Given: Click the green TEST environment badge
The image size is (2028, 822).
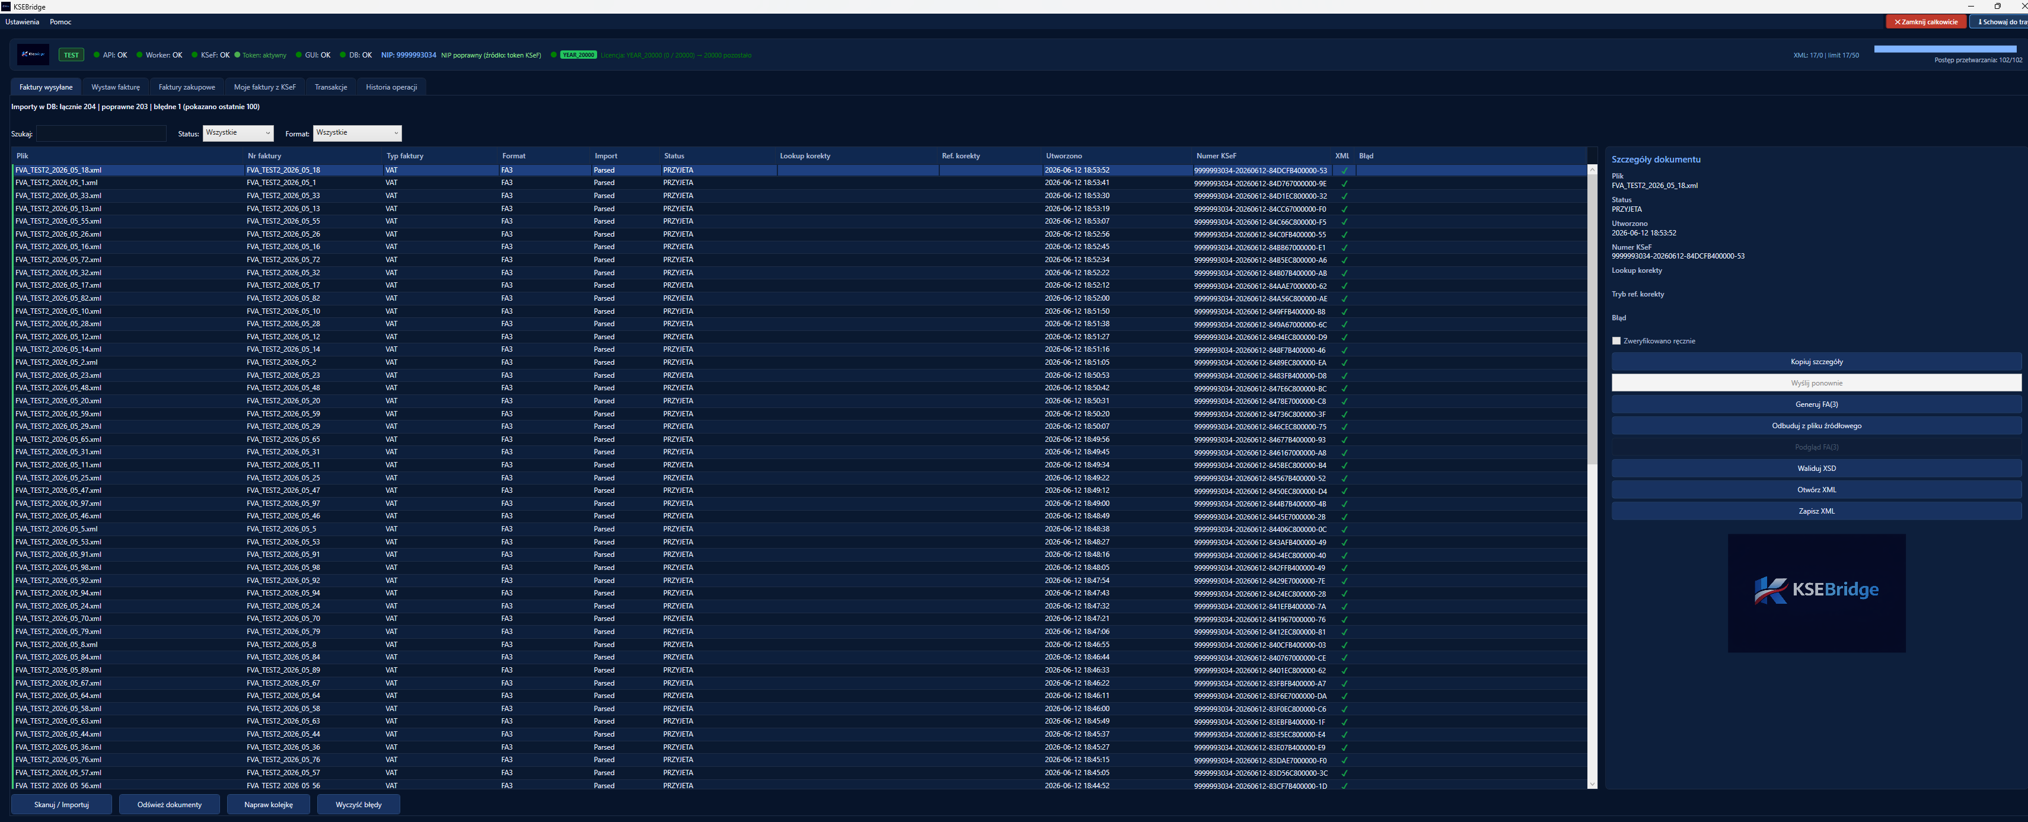Looking at the screenshot, I should click(72, 55).
